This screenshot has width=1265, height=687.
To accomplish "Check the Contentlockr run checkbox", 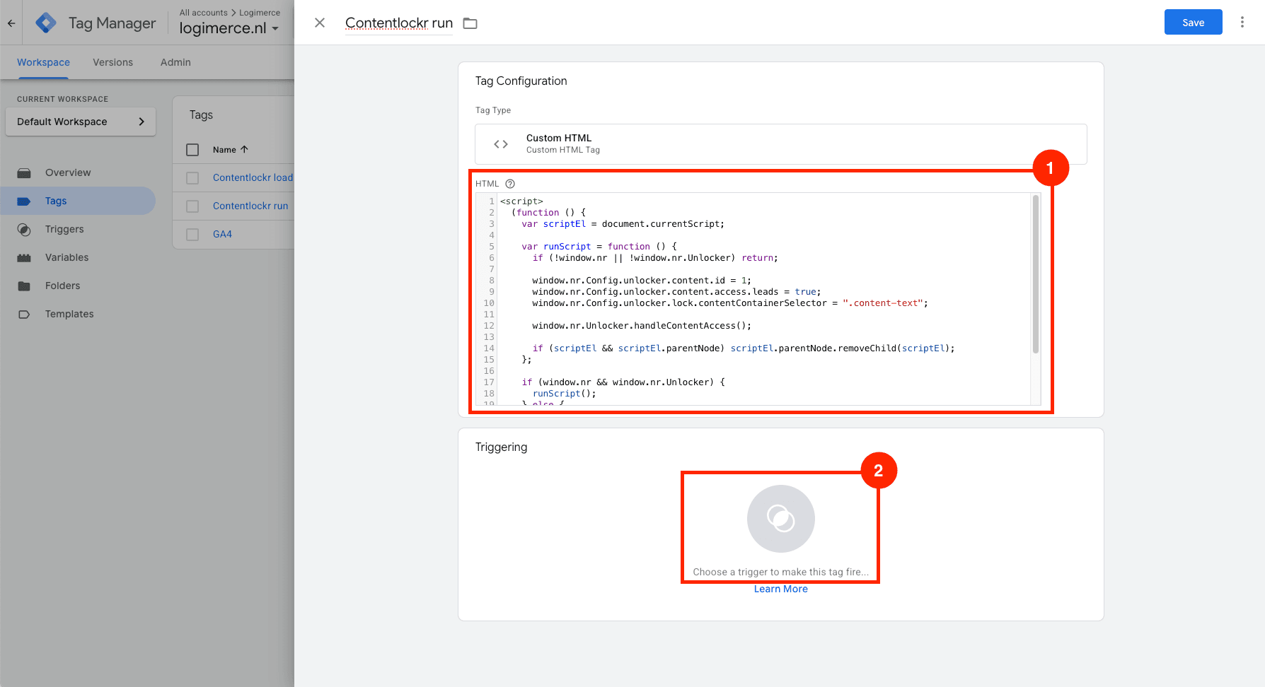I will pyautogui.click(x=192, y=206).
